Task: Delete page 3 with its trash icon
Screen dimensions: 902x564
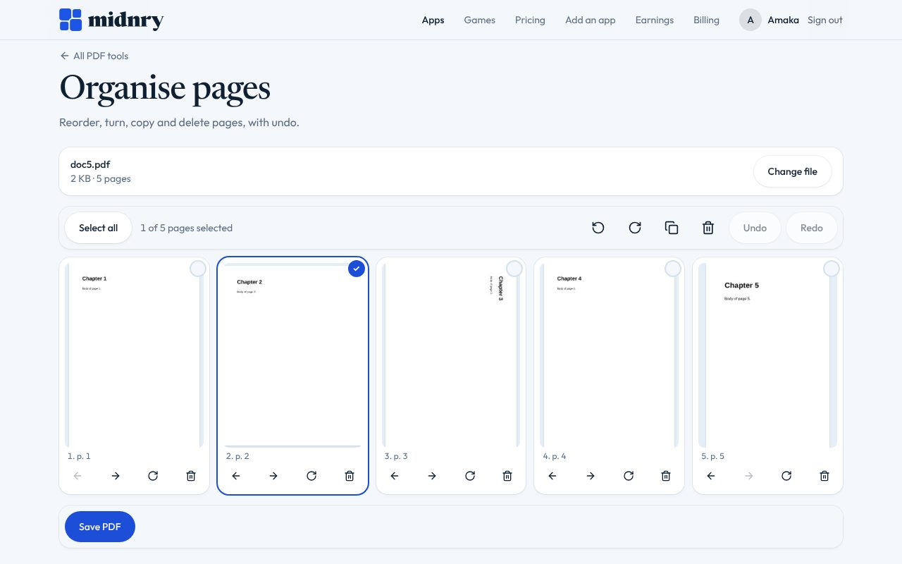Action: click(x=507, y=476)
